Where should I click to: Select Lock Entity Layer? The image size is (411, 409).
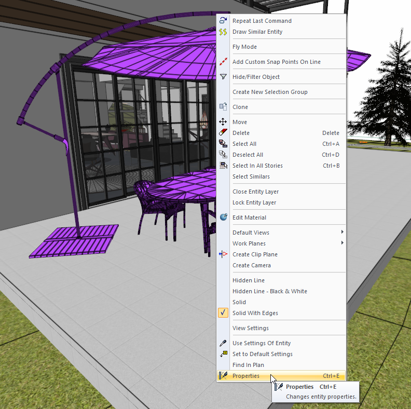(254, 202)
